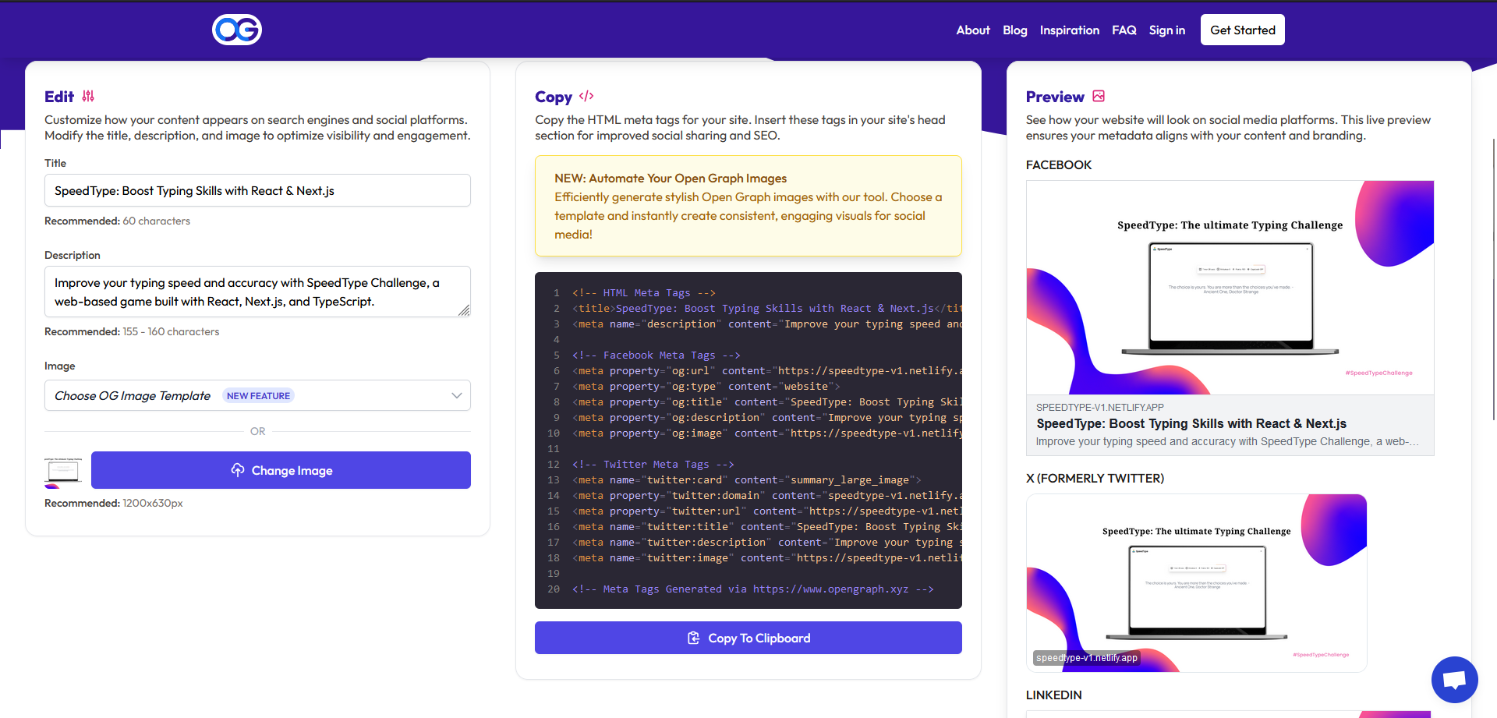Click the Change Image button
Viewport: 1497px width, 718px height.
(x=281, y=470)
